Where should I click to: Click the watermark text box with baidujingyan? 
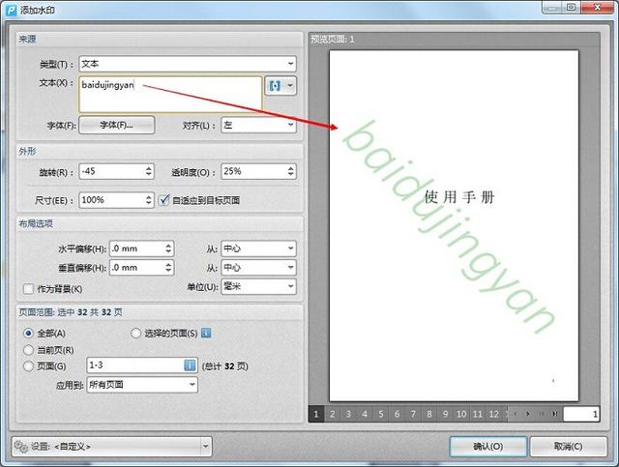170,95
